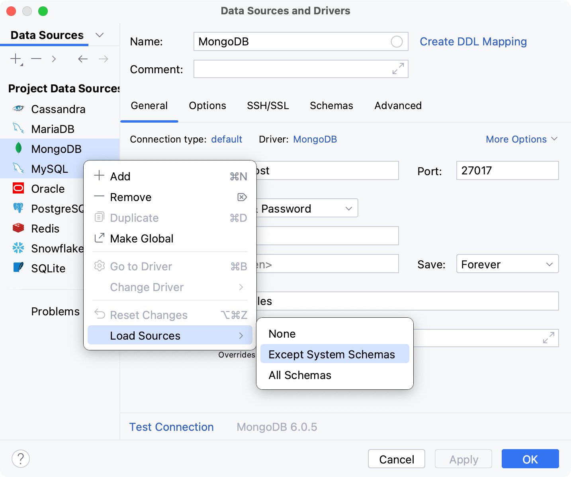Click the help question mark icon
571x477 pixels.
coord(21,459)
